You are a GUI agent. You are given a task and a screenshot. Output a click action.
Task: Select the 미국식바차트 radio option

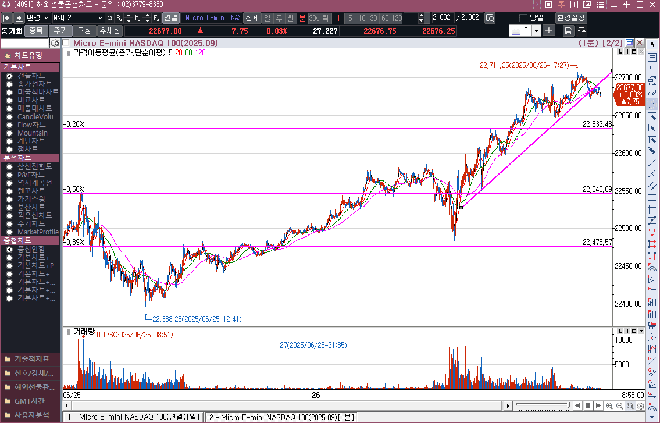point(9,93)
